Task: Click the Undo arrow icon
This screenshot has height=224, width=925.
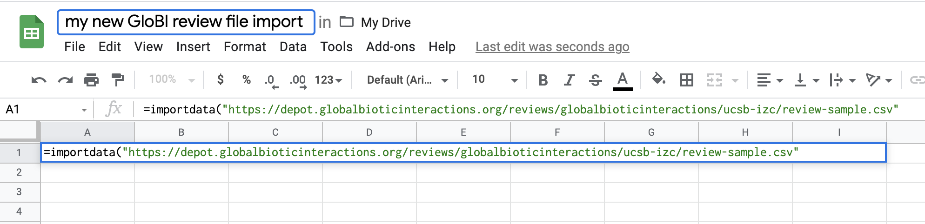Action: (x=39, y=80)
